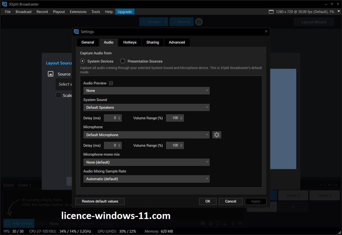Click Restore default values button
Image resolution: width=342 pixels, height=235 pixels.
click(x=100, y=201)
